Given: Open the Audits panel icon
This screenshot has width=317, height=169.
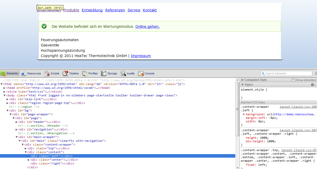Looking at the screenshot, I should [x=123, y=73].
